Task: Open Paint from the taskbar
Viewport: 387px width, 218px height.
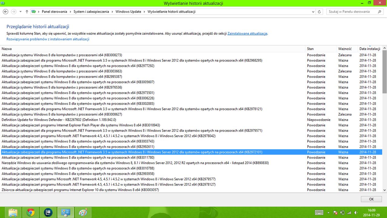Action: coord(83,212)
